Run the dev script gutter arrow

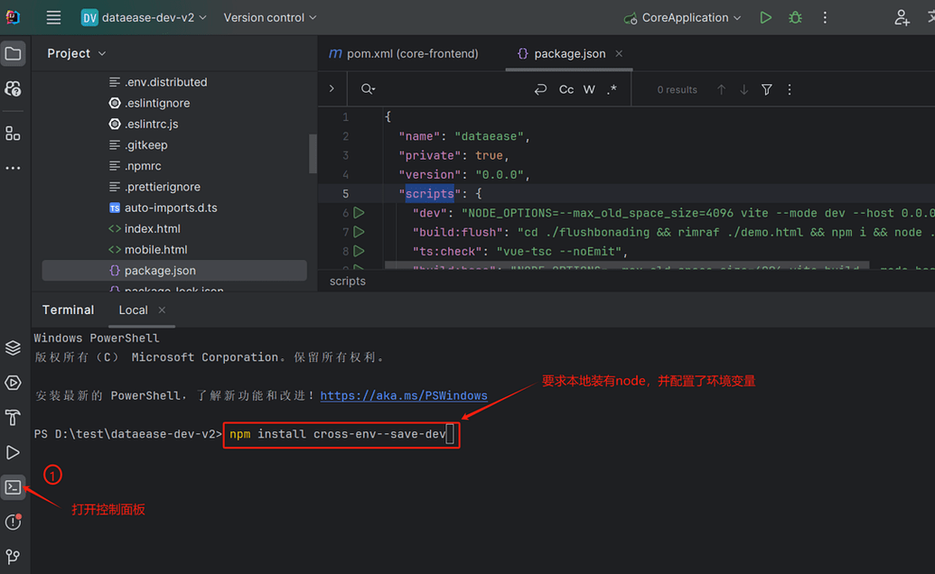tap(359, 213)
